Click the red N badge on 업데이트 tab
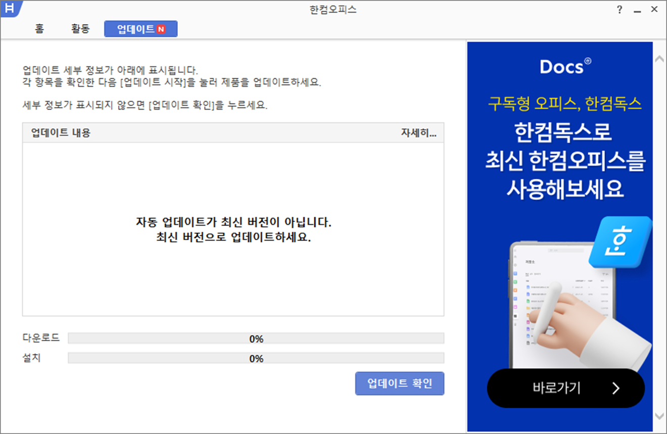The image size is (667, 434). click(x=161, y=29)
